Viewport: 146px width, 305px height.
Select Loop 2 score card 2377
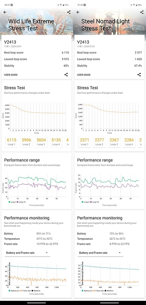99,141
